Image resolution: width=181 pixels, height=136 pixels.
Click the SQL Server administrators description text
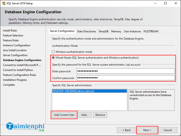pos(151,95)
